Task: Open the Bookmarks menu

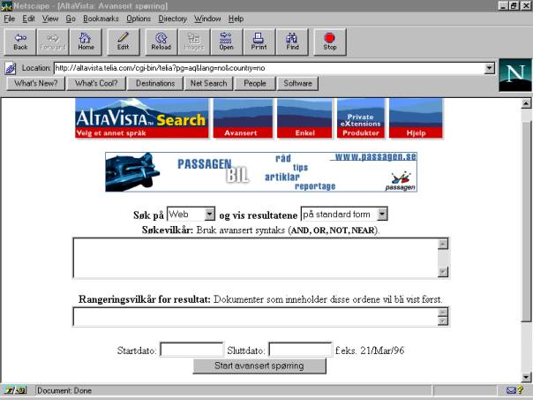Action: (x=101, y=19)
